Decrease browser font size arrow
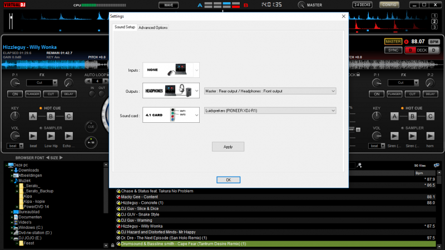The image size is (445, 250). tap(47, 158)
